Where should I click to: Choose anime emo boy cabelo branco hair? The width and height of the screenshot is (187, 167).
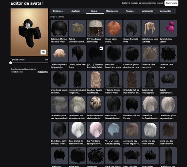150,130
